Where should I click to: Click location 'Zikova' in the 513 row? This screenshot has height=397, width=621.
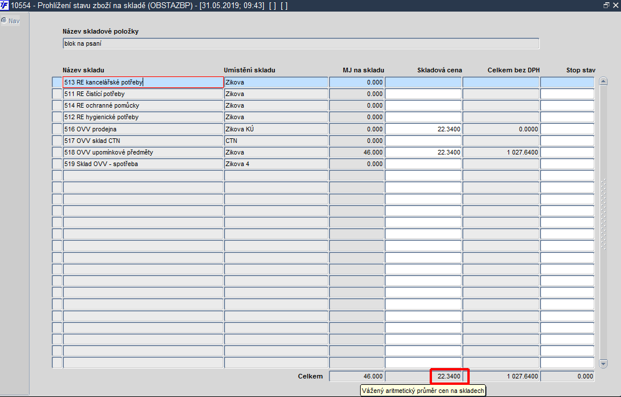[276, 82]
